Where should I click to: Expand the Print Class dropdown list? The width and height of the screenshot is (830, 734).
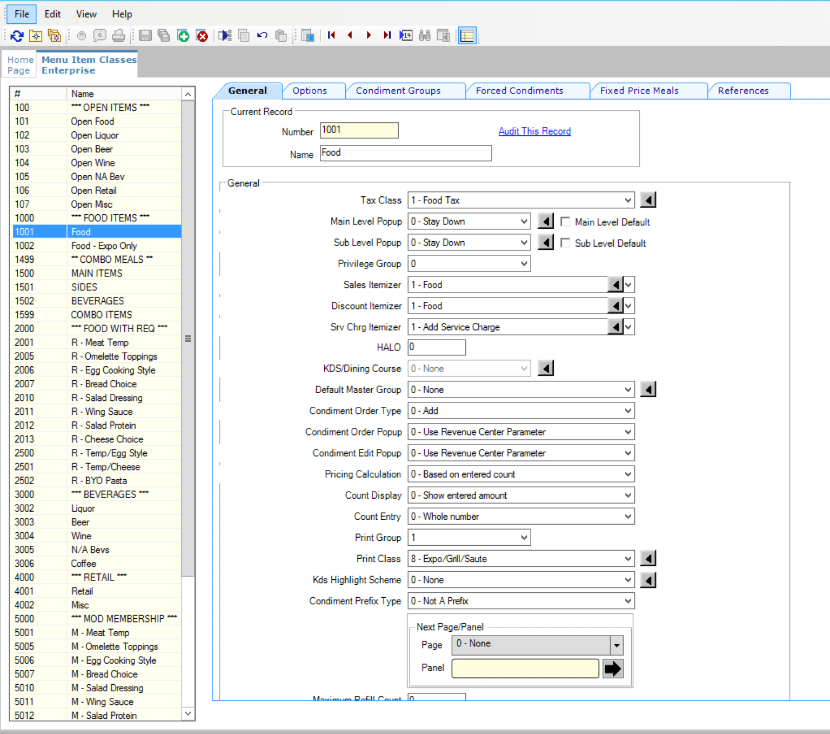point(628,558)
